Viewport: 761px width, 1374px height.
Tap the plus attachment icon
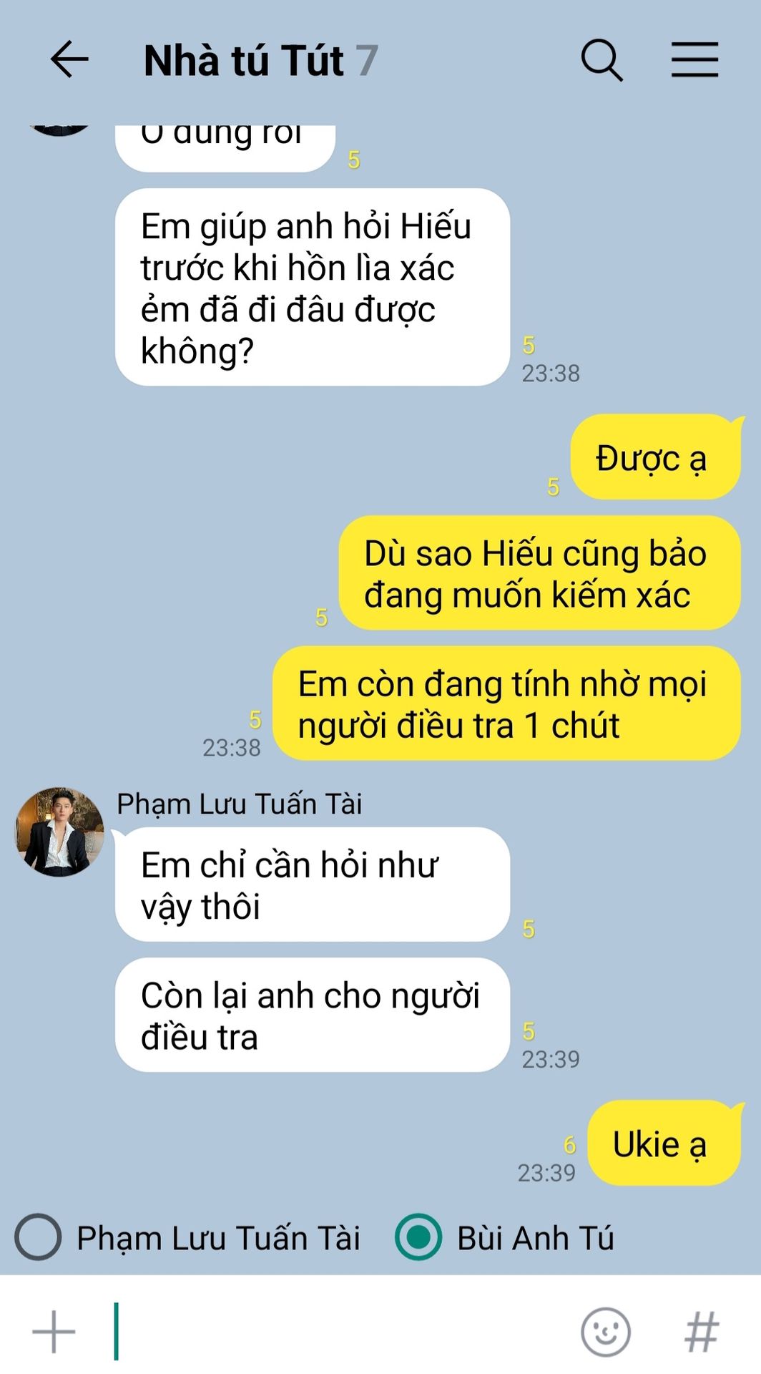click(x=54, y=1332)
